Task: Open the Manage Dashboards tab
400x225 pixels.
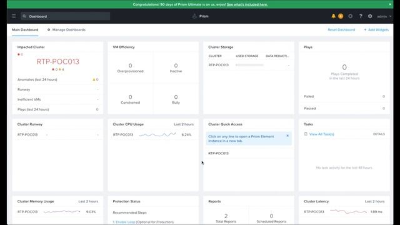Action: (x=67, y=30)
